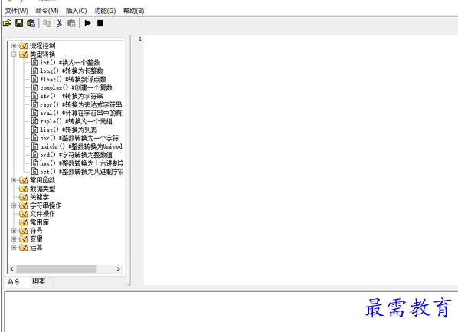Image resolution: width=458 pixels, height=332 pixels.
Task: Expand the 符号 tree node
Action: (x=14, y=231)
